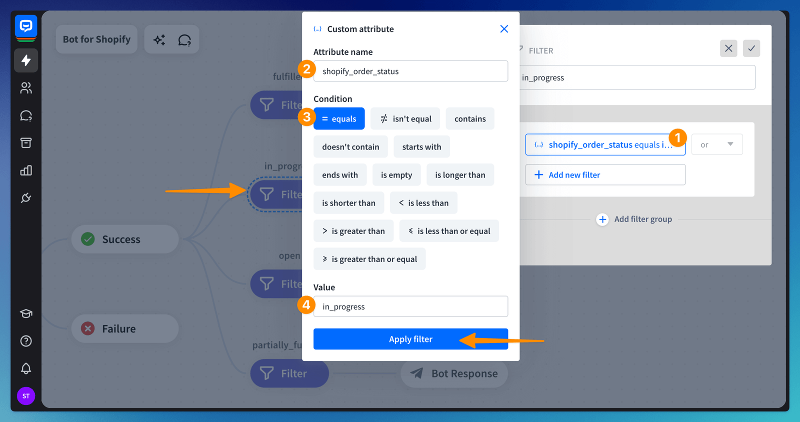800x422 pixels.
Task: Open the users icon in sidebar
Action: [x=26, y=88]
